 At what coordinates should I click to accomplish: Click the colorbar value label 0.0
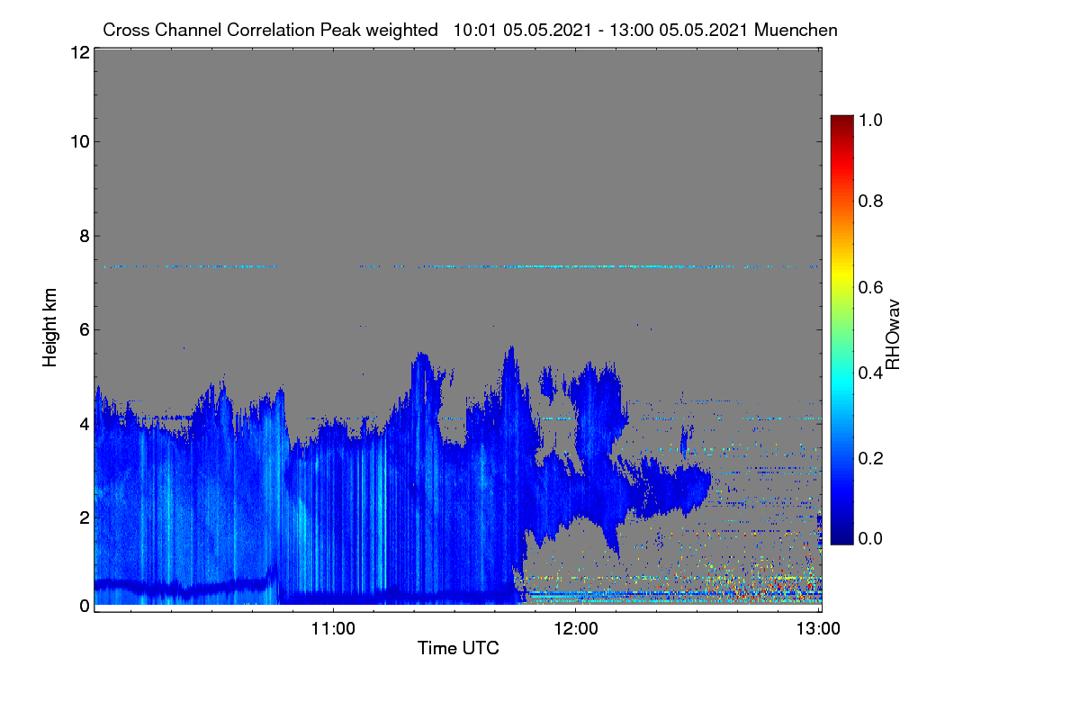coord(870,537)
